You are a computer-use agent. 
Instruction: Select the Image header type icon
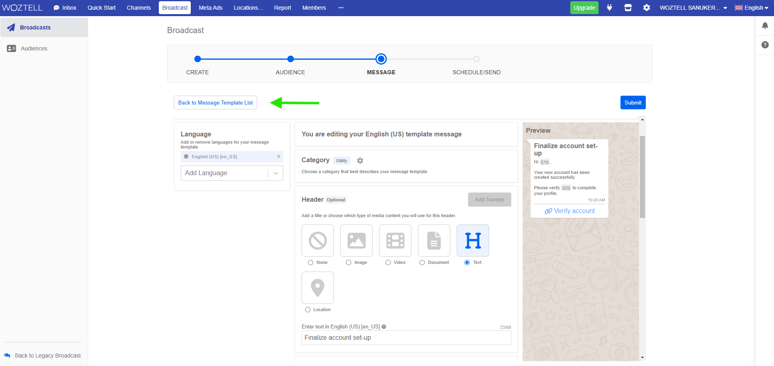click(x=356, y=241)
